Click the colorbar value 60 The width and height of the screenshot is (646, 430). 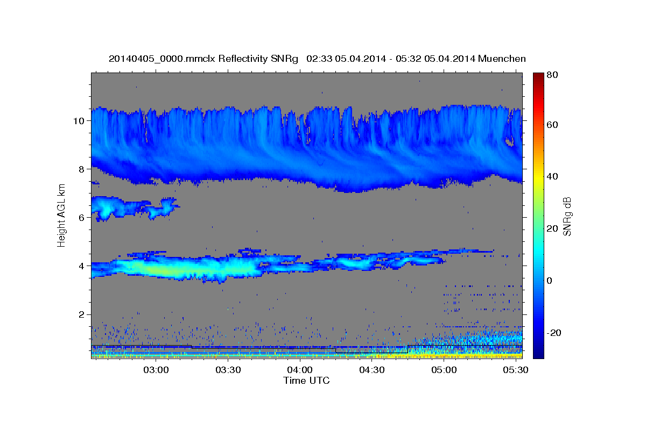pyautogui.click(x=552, y=125)
